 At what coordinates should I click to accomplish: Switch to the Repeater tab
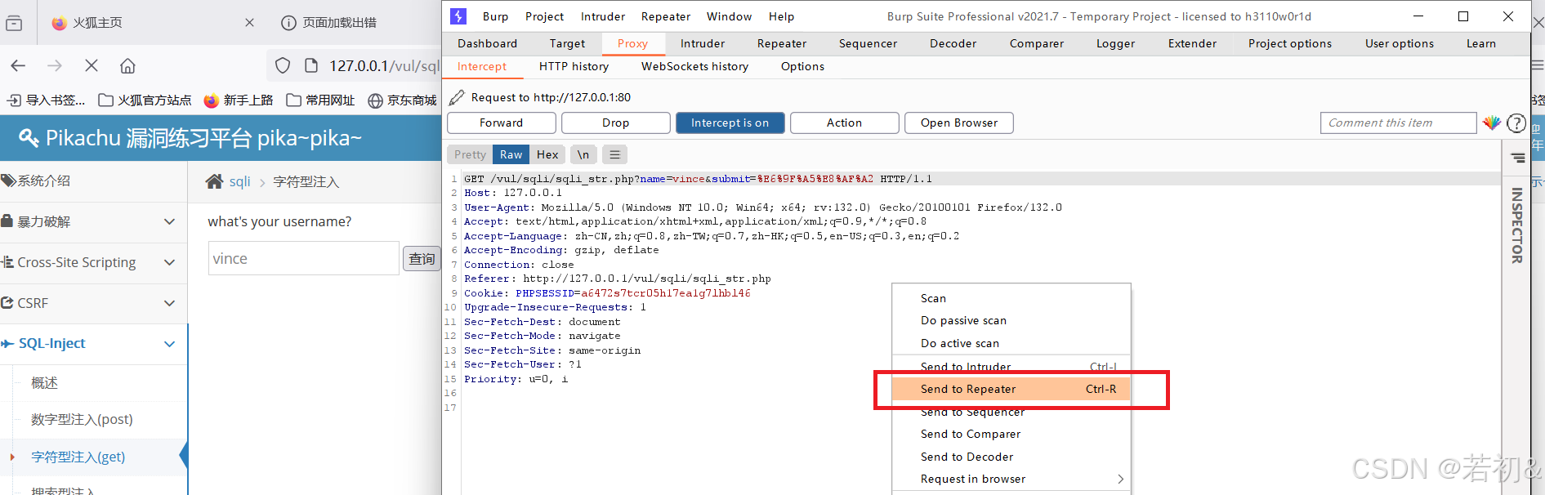pos(782,44)
